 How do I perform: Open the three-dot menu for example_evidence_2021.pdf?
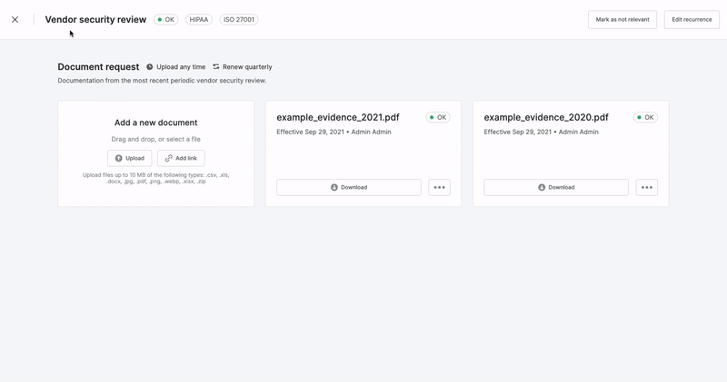tap(440, 188)
